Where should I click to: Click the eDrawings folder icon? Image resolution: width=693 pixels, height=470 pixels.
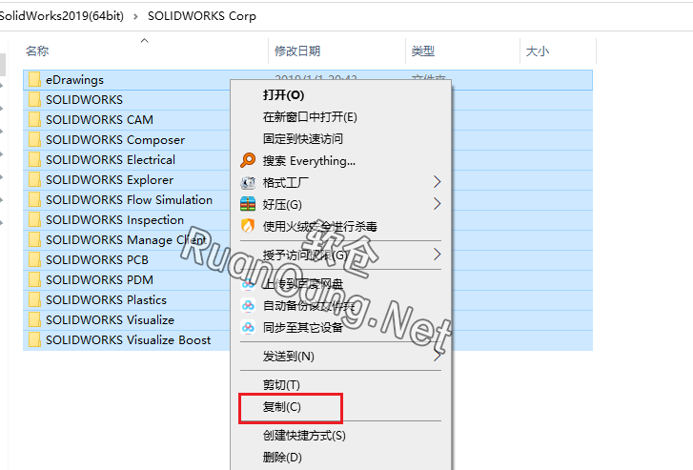pyautogui.click(x=34, y=79)
